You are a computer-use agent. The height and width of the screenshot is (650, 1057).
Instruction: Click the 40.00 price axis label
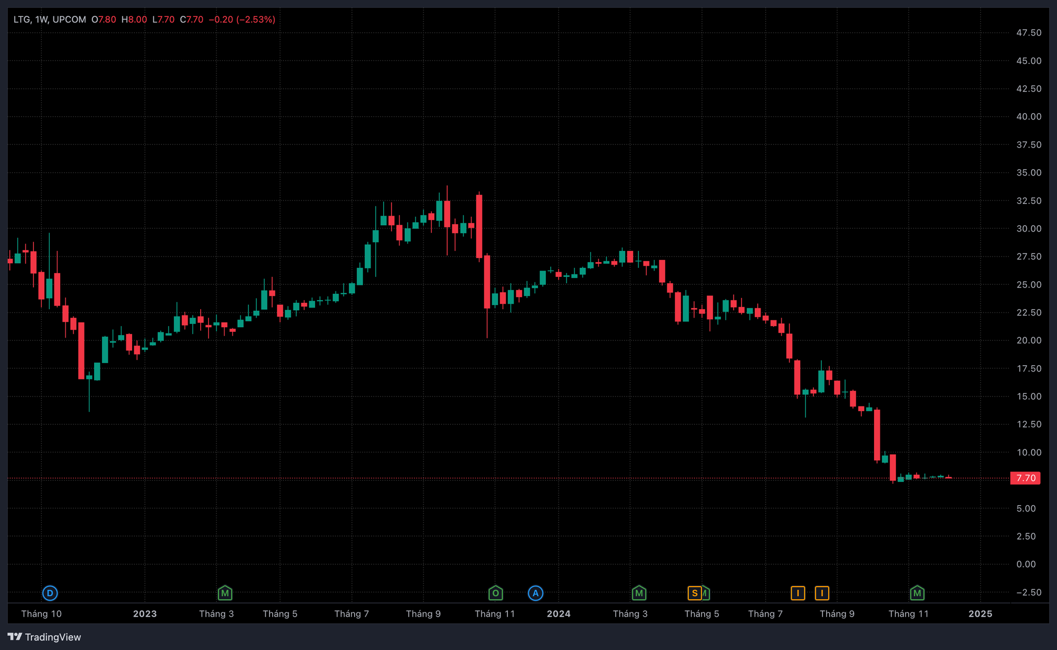coord(1028,117)
